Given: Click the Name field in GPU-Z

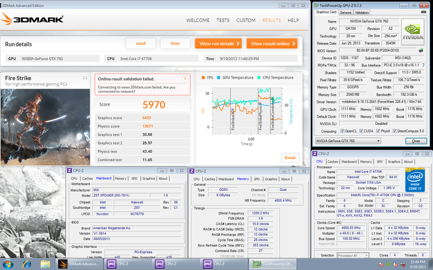Looking at the screenshot, I should pos(369,21).
